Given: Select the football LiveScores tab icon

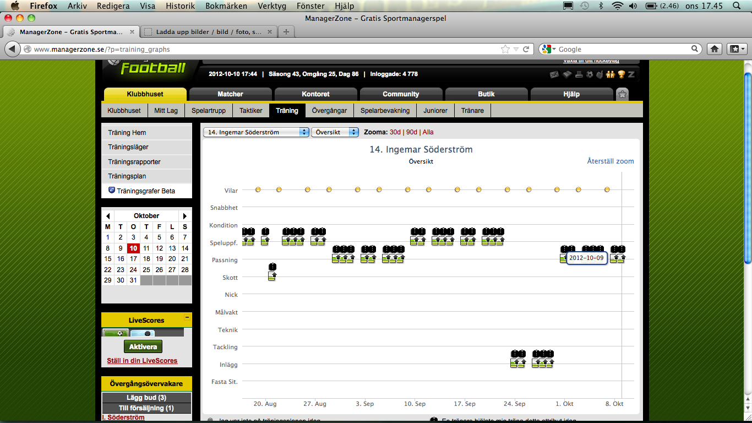Looking at the screenshot, I should coord(116,333).
